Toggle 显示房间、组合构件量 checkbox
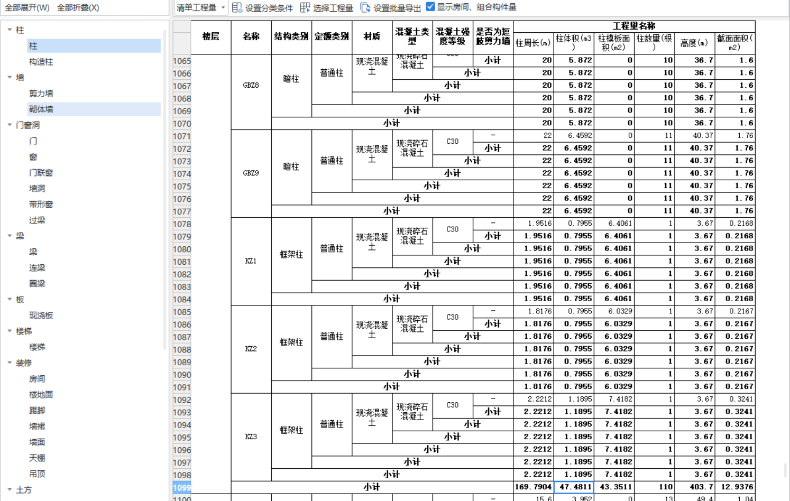This screenshot has height=501, width=790. pyautogui.click(x=430, y=7)
